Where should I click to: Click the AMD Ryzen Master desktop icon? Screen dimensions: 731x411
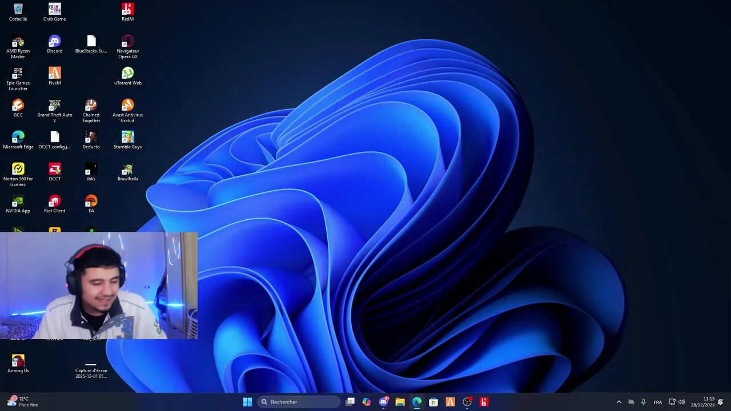pos(18,47)
